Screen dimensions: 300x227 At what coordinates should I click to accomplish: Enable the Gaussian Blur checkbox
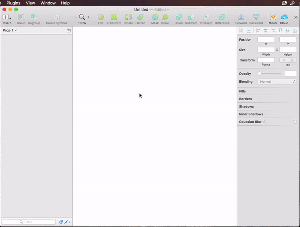pyautogui.click(x=295, y=122)
